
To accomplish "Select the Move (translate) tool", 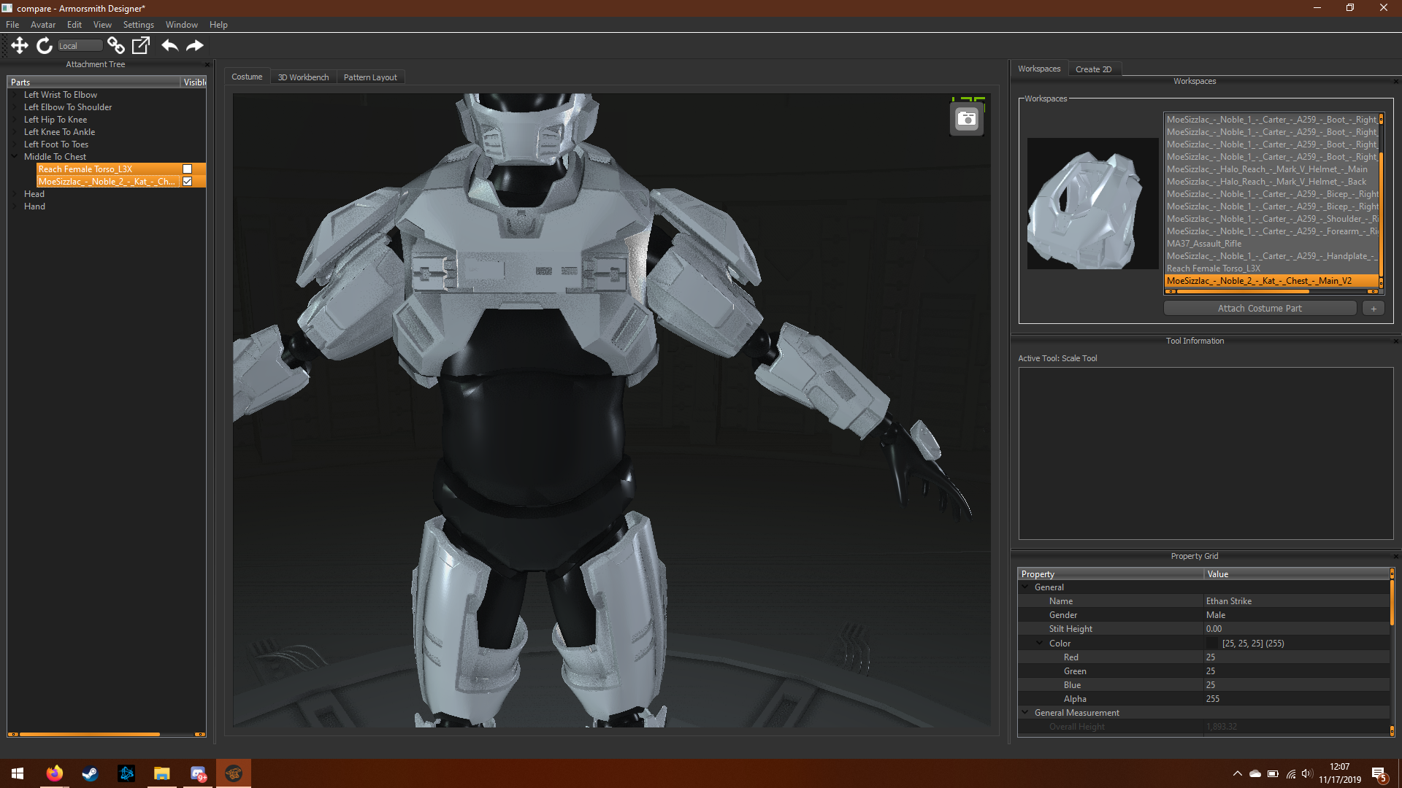I will pos(20,45).
